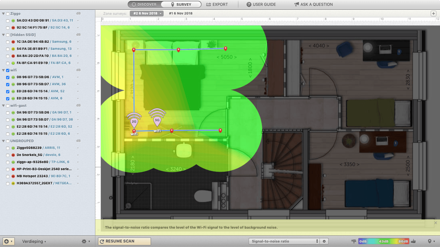Uncheck network E0:28:6D:74:15:14 AVM, 52

(x=8, y=92)
